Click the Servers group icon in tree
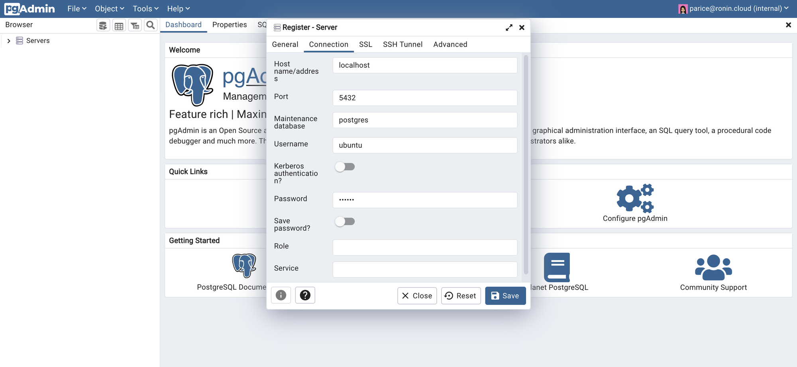The height and width of the screenshot is (367, 797). pos(20,41)
